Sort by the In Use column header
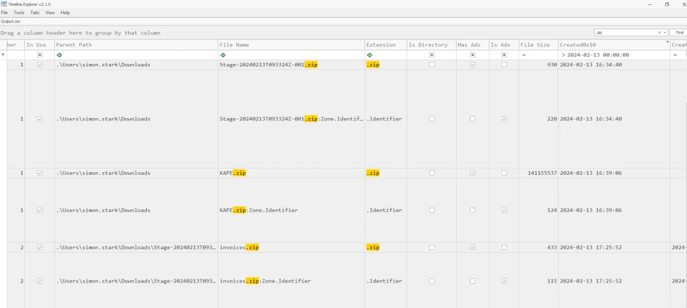The height and width of the screenshot is (308, 687). pyautogui.click(x=40, y=44)
